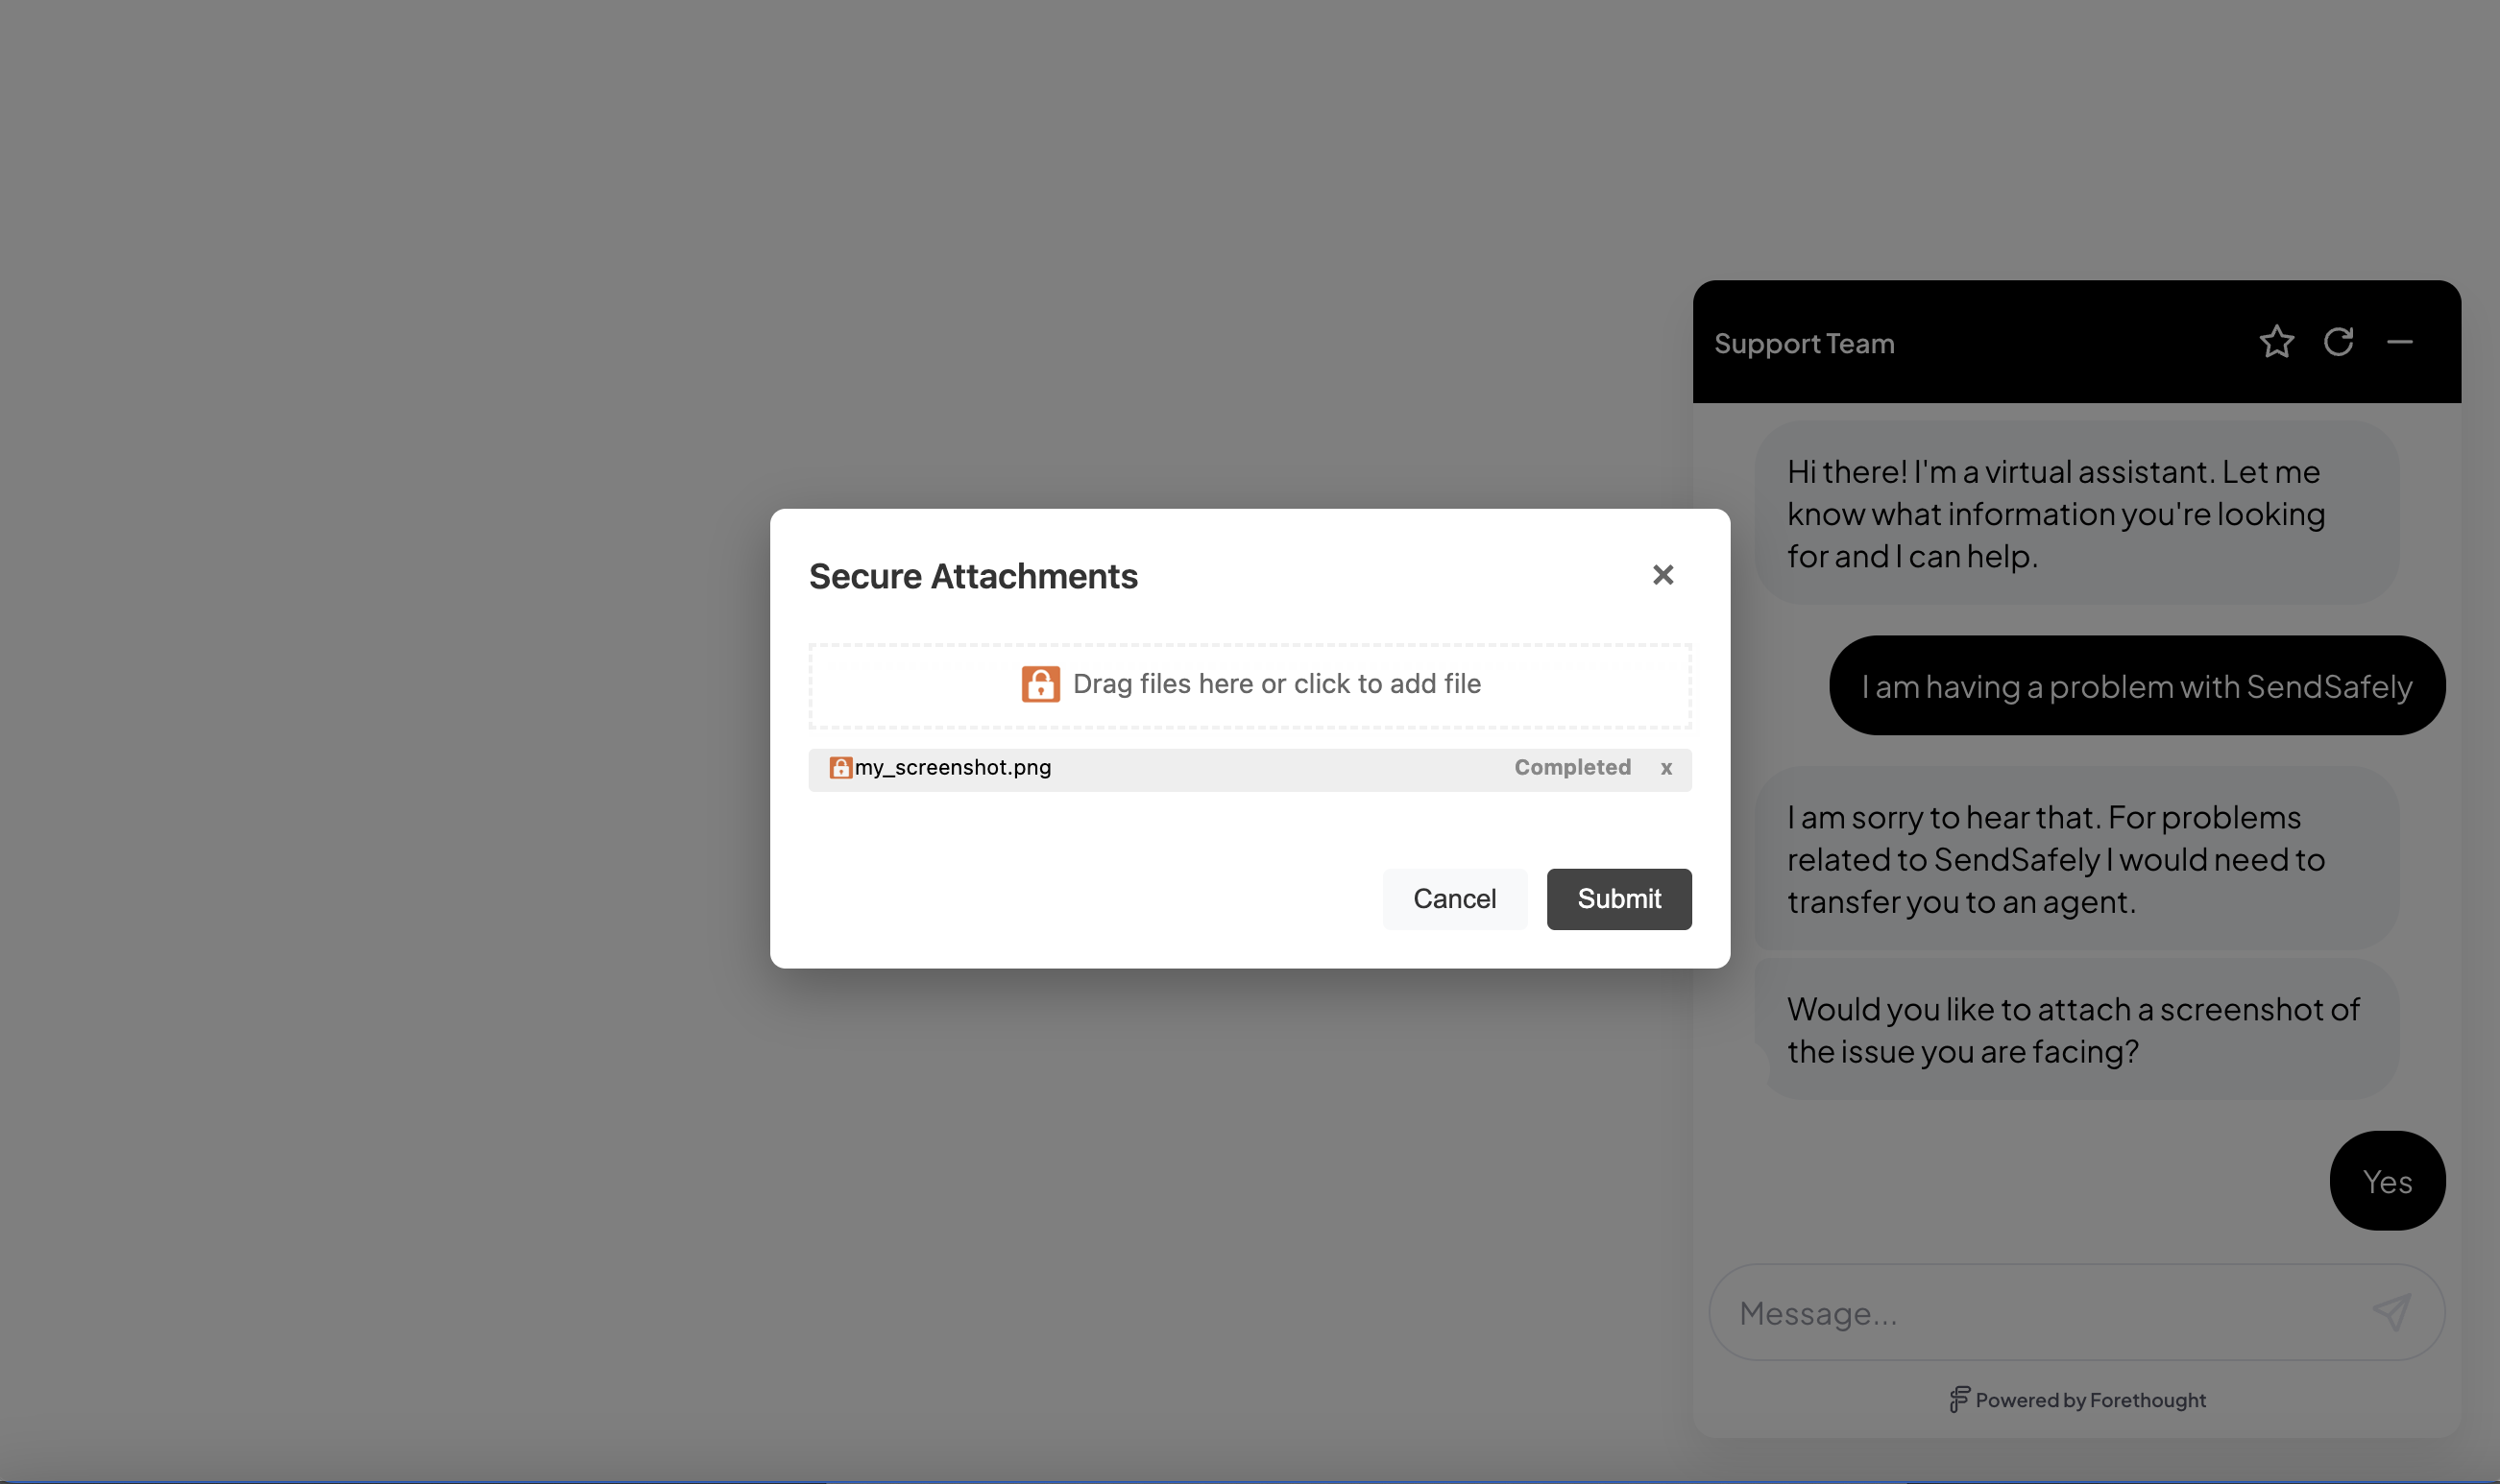Viewport: 2500px width, 1484px height.
Task: Remove my_screenshot.png from the upload list
Action: (x=1665, y=768)
